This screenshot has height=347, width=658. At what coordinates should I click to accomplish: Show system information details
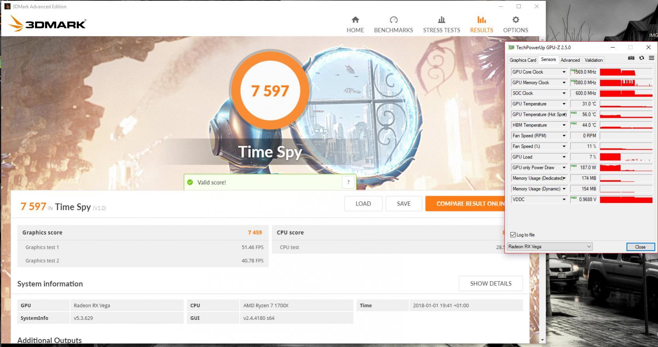pyautogui.click(x=491, y=283)
